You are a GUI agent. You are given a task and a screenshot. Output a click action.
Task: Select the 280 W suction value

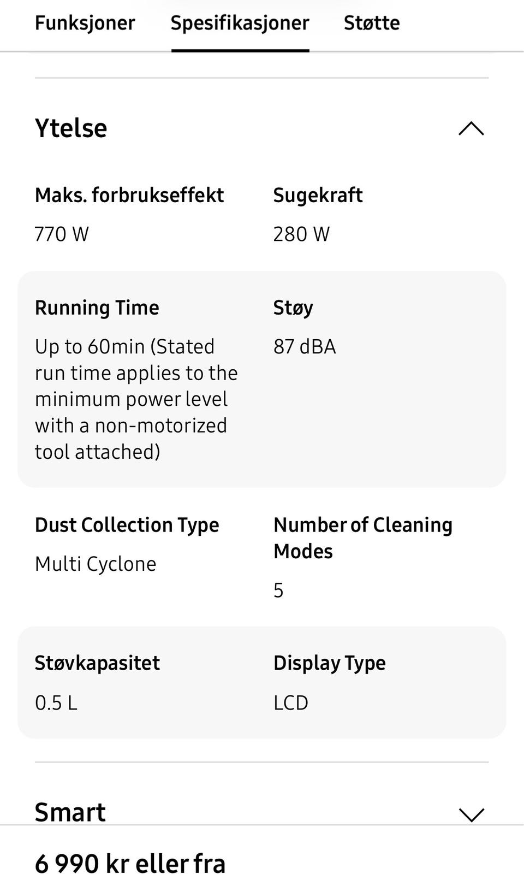(301, 234)
